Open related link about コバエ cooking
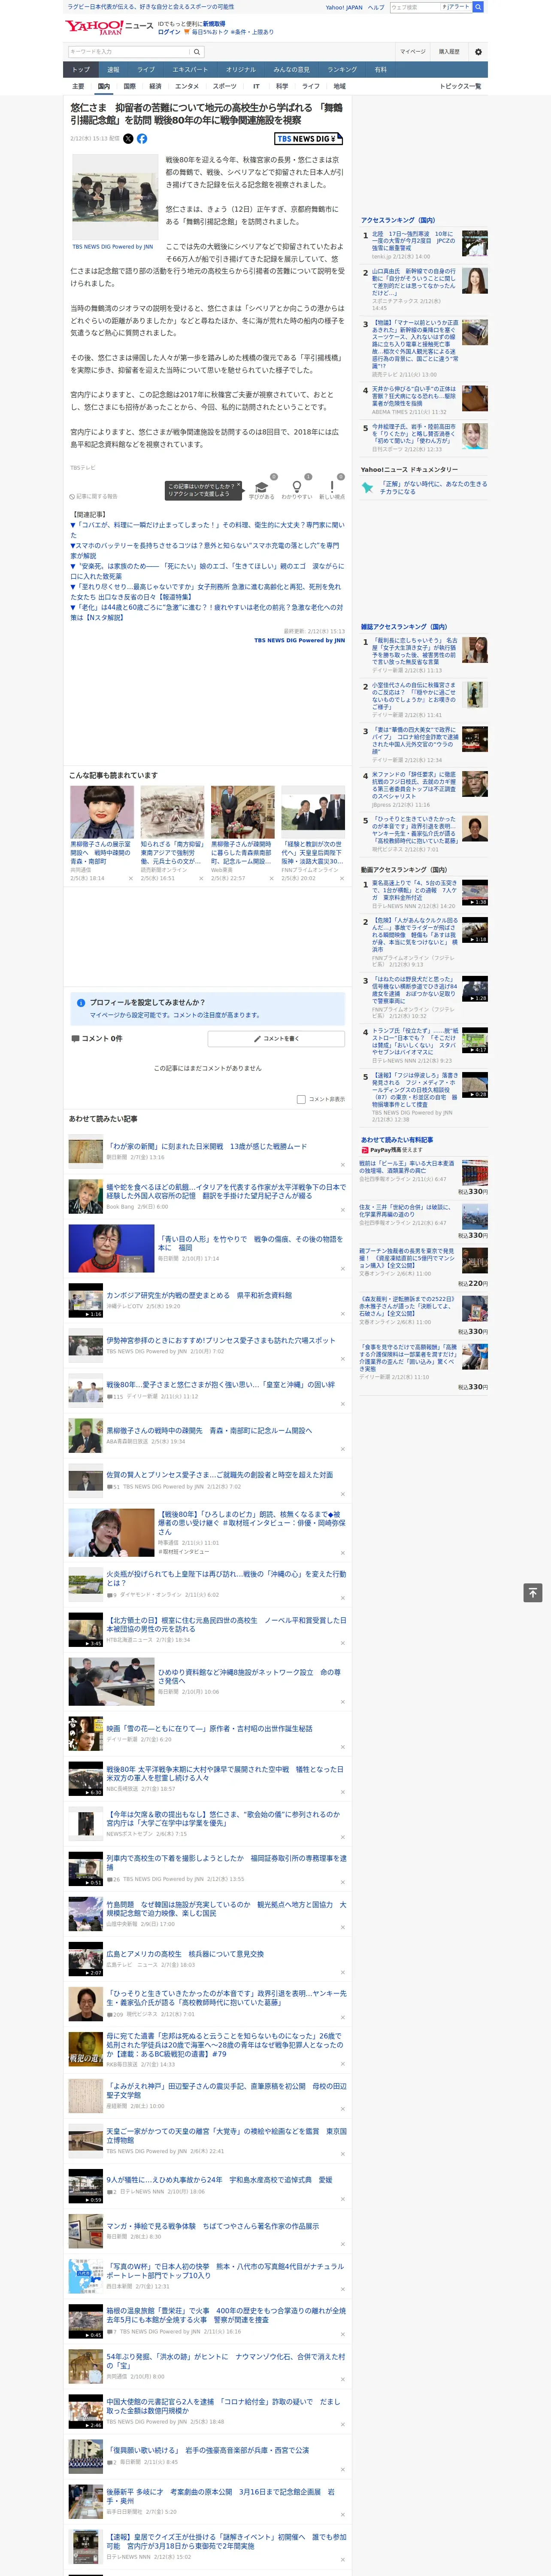Image resolution: width=551 pixels, height=2576 pixels. pos(207,530)
